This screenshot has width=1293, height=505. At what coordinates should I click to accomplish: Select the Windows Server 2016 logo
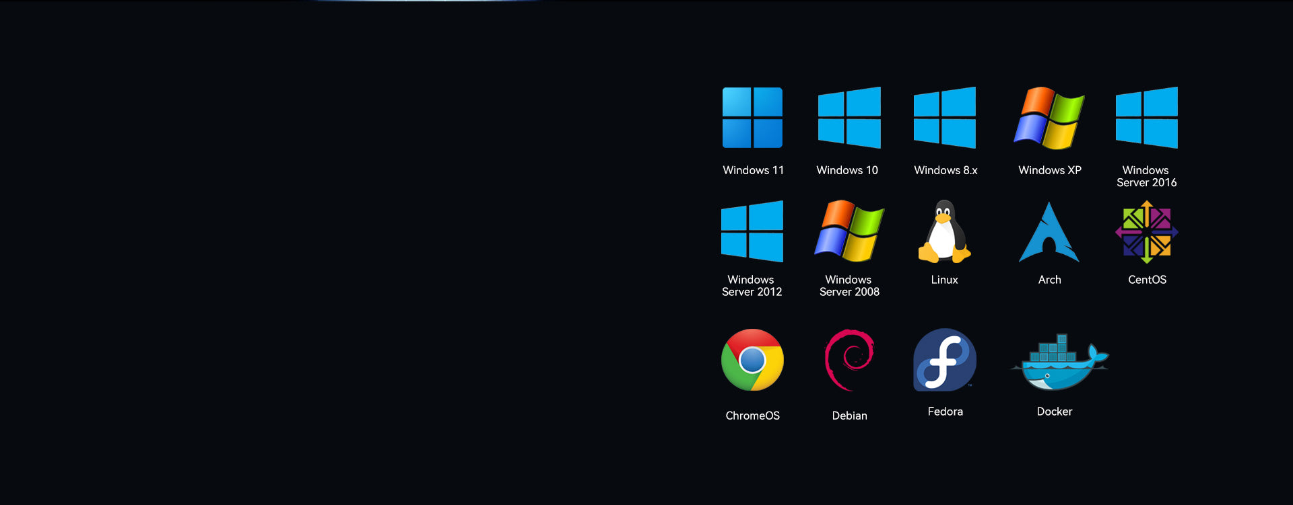(1146, 118)
